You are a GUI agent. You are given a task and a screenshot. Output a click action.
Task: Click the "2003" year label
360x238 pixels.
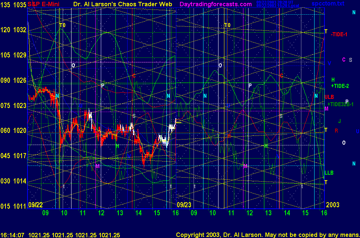333,205
